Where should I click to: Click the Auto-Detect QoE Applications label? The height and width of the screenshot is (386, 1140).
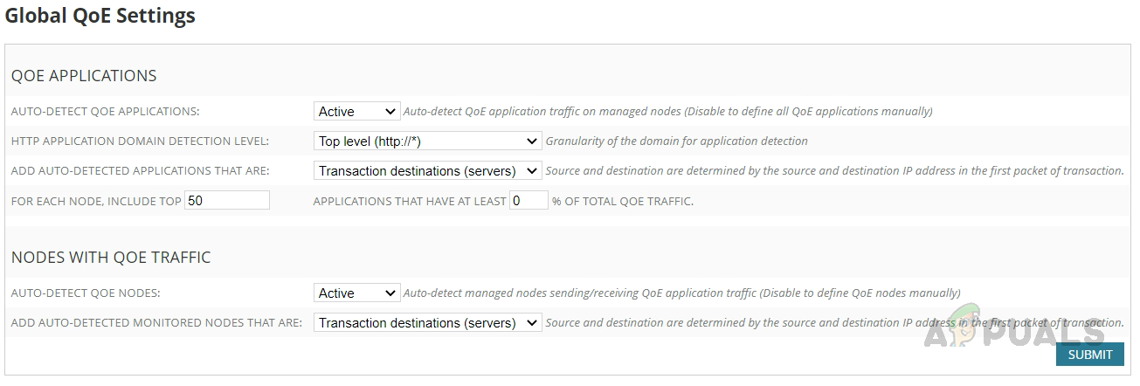tap(105, 112)
